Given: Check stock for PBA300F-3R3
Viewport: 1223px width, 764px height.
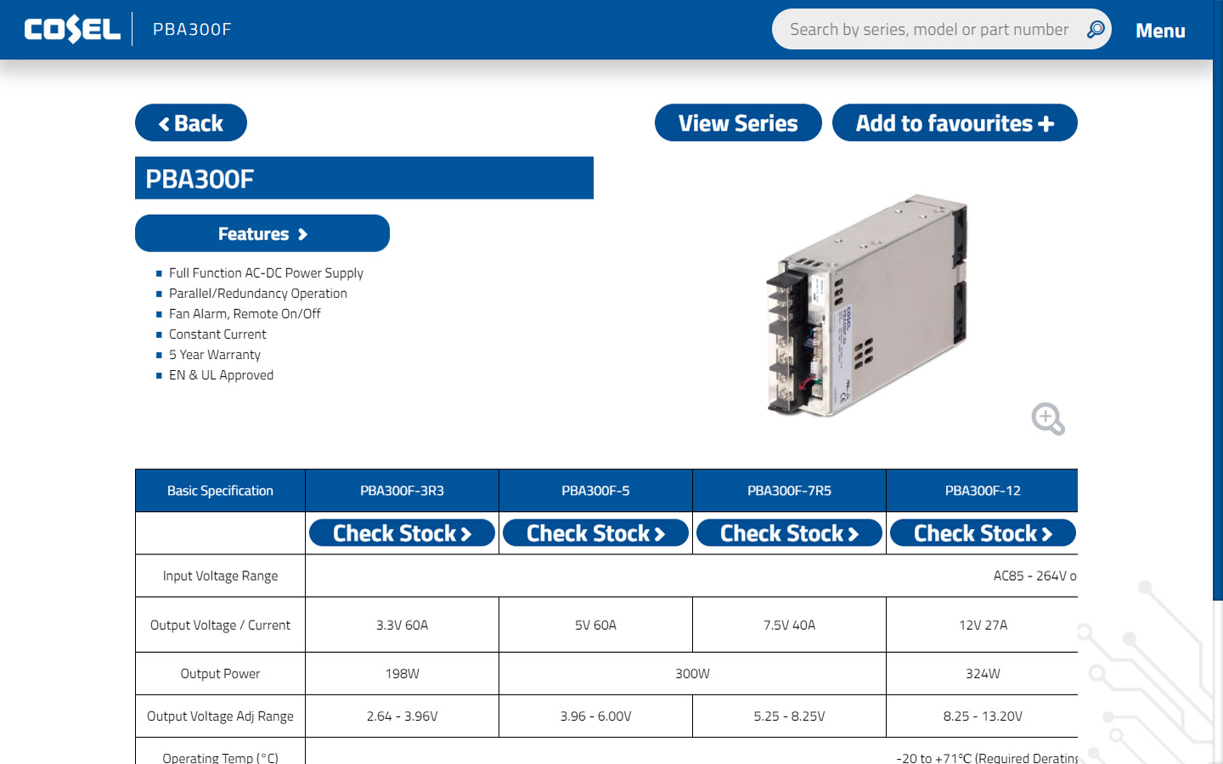Looking at the screenshot, I should click(402, 533).
